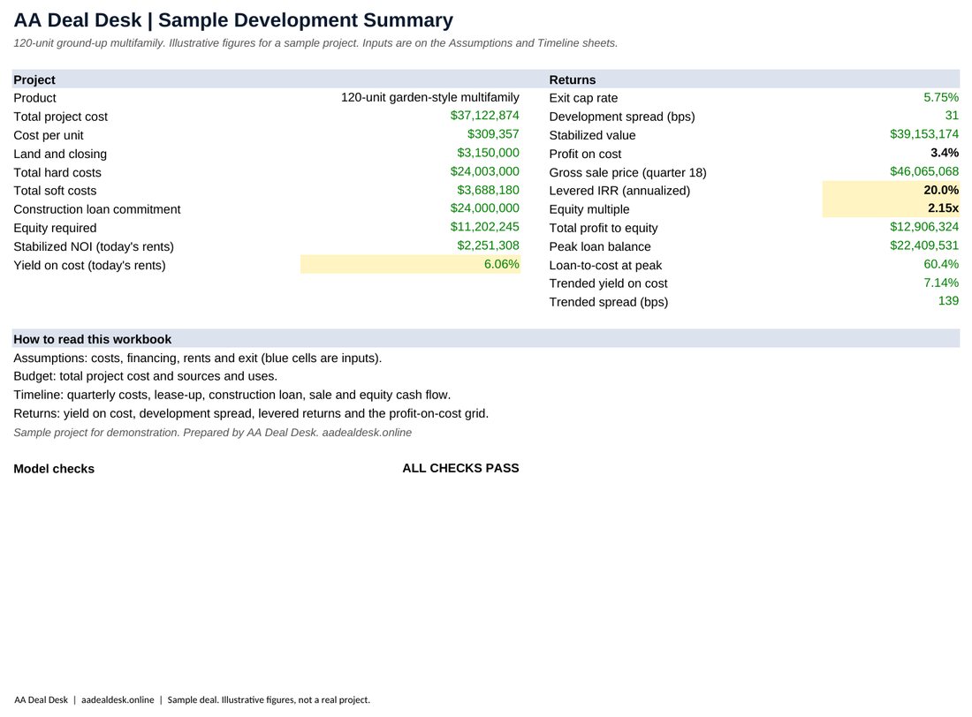Click 'Levered IRR (annualized)' label
972x717 pixels.
pos(619,190)
